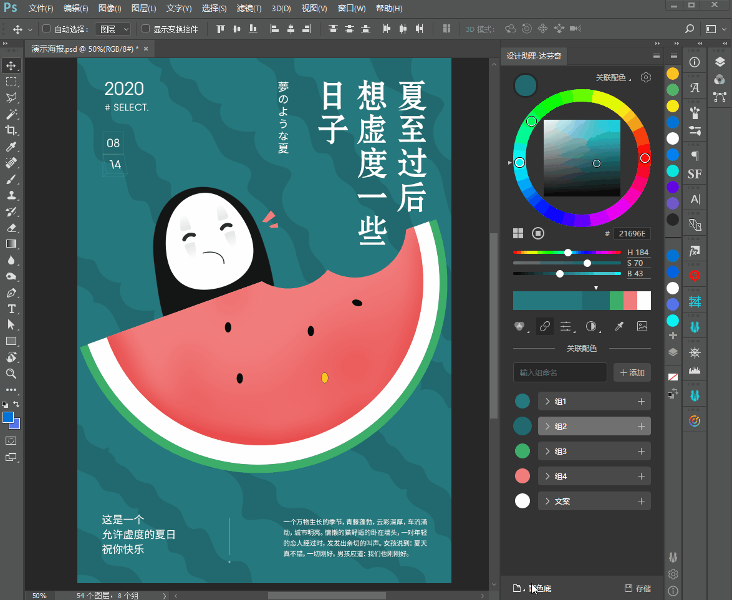
Task: Open the 关联配色 mode dropdown
Action: (613, 77)
